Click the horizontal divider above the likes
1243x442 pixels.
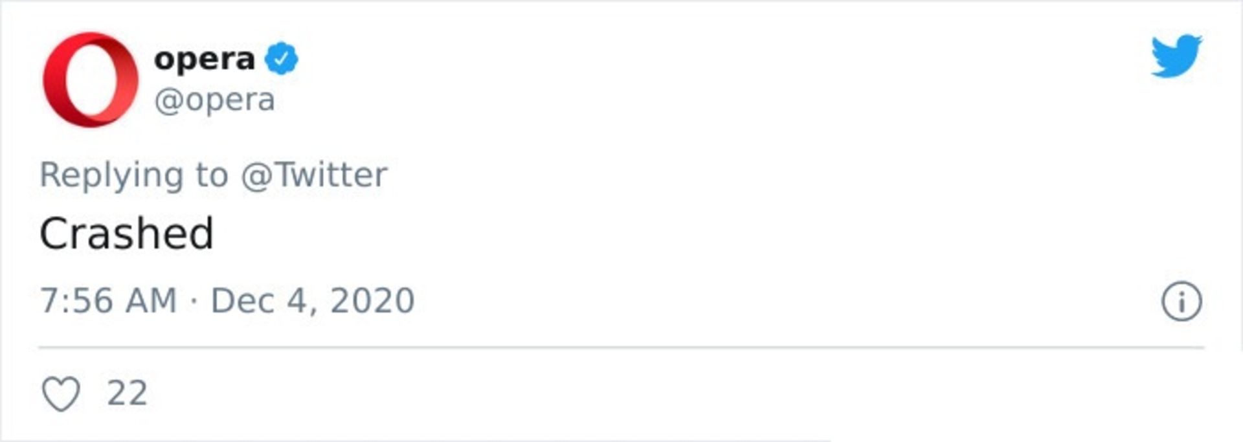click(620, 348)
